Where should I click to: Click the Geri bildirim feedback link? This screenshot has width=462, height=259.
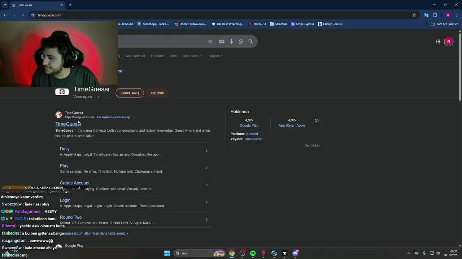tap(312, 146)
